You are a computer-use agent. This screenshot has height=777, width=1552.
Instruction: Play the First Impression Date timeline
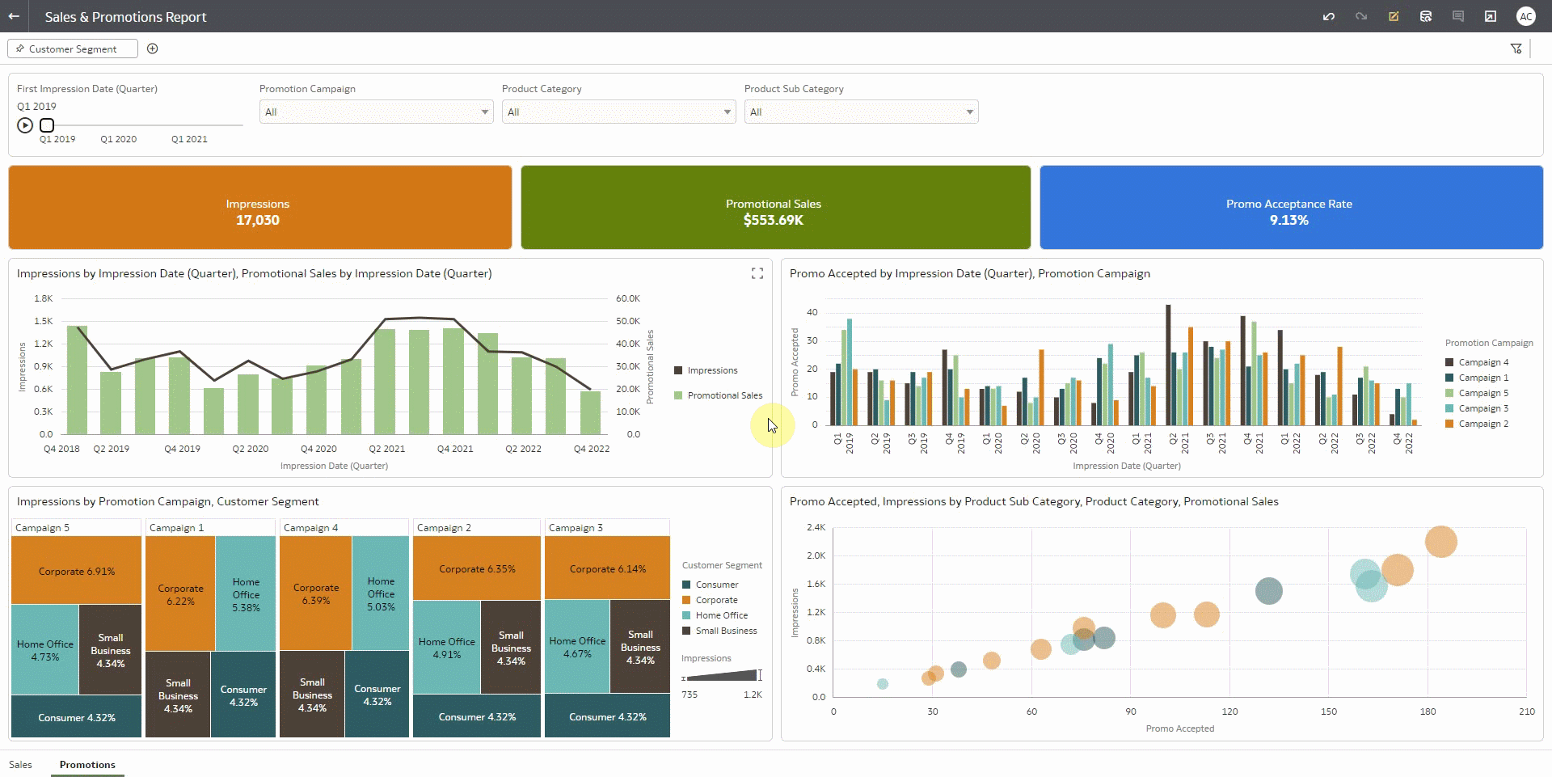[x=25, y=125]
